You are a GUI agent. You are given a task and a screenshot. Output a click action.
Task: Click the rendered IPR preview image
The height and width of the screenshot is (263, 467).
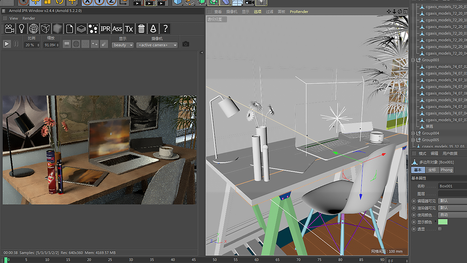pos(99,150)
